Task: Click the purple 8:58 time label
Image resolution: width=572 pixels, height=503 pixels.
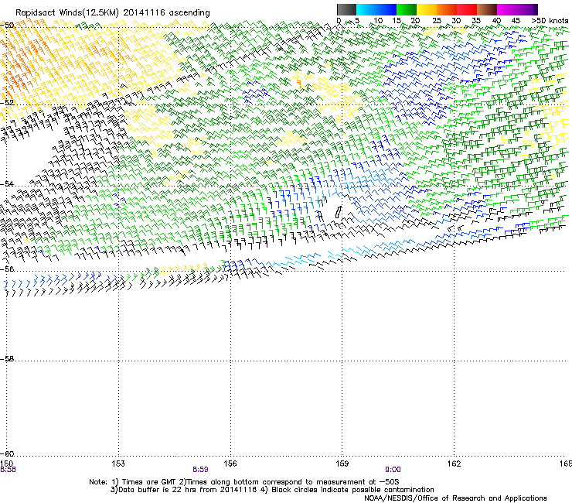Action: pyautogui.click(x=8, y=470)
